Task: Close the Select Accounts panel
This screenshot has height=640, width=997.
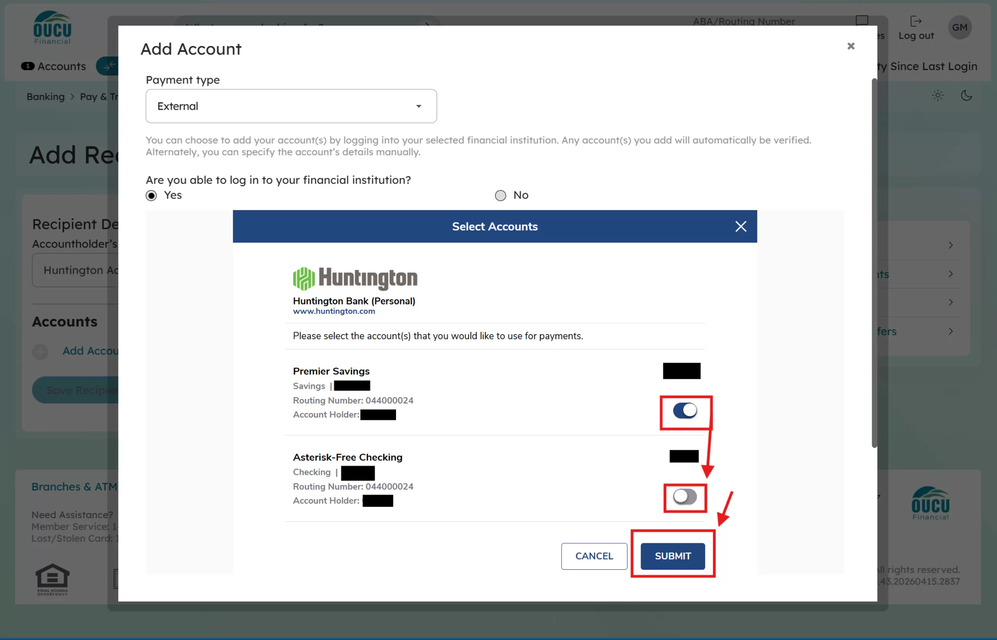Action: (x=741, y=227)
